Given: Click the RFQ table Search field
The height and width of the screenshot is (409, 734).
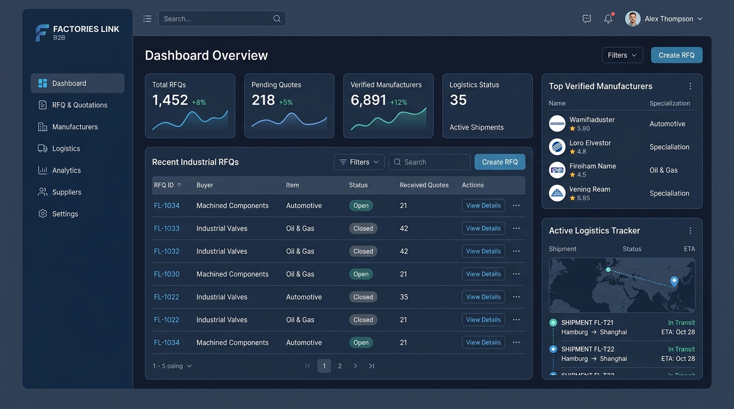Looking at the screenshot, I should pyautogui.click(x=429, y=162).
